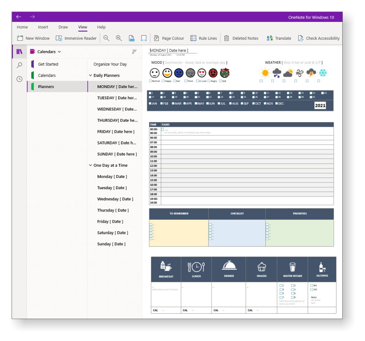
Task: Click the green Sick face emoji
Action: (x=224, y=73)
